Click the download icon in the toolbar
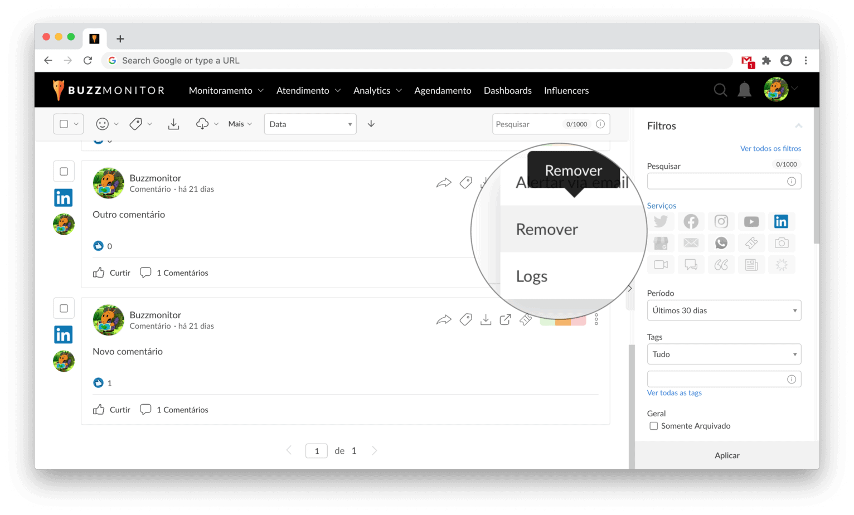 click(x=174, y=124)
